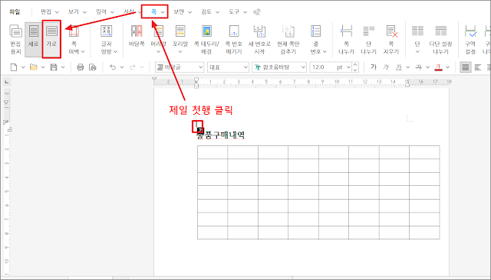Expand the save dropdown arrow
Image resolution: width=491 pixels, height=280 pixels.
63,67
